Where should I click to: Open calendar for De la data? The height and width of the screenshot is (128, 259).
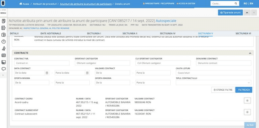coord(47,73)
